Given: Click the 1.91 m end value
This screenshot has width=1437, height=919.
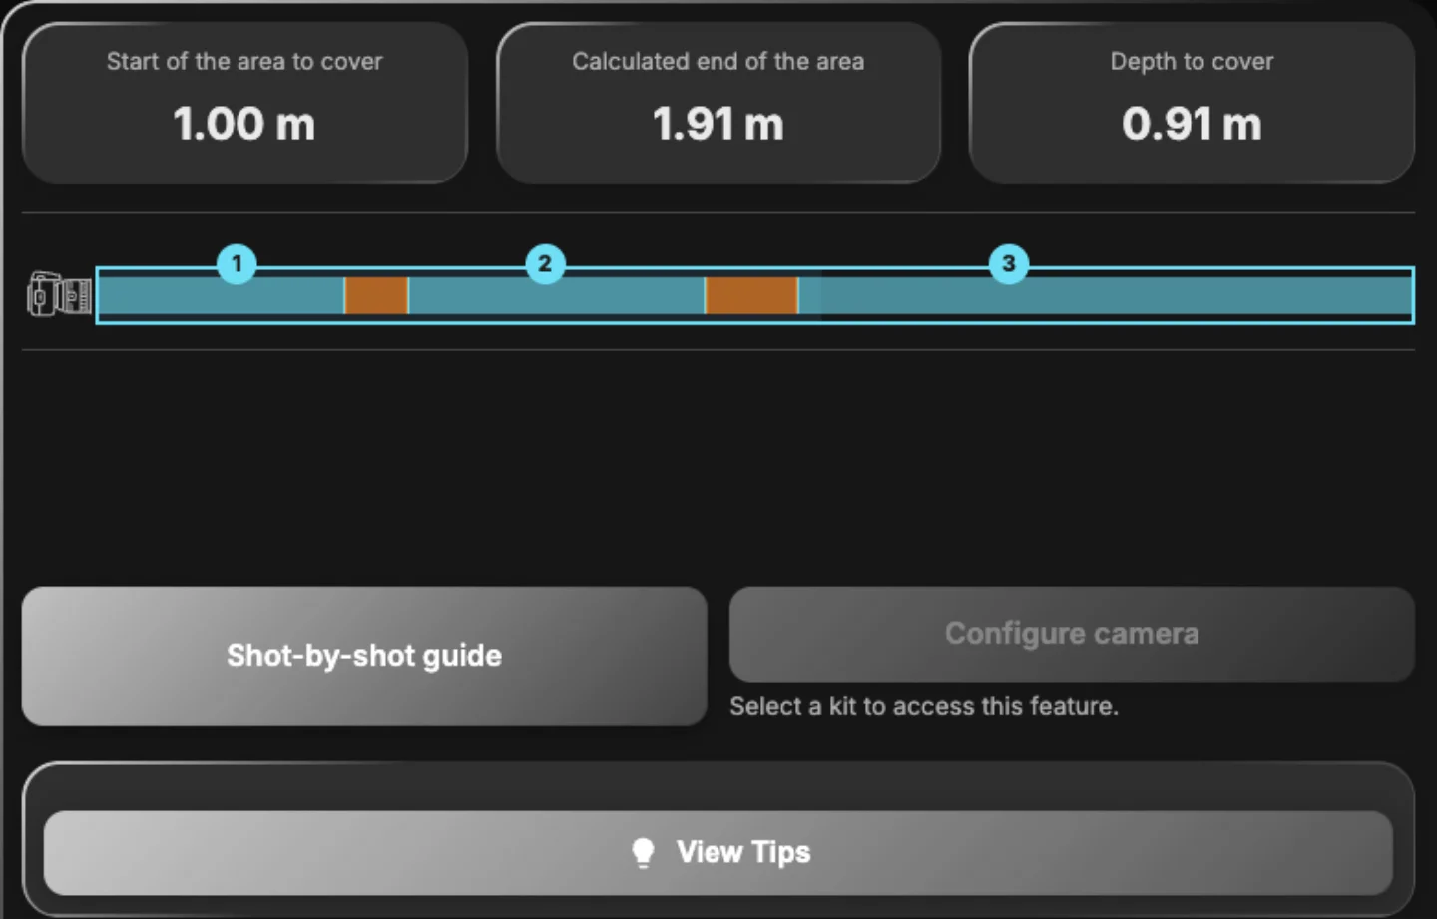Looking at the screenshot, I should (718, 125).
